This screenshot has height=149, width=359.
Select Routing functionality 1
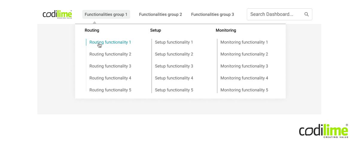point(110,42)
